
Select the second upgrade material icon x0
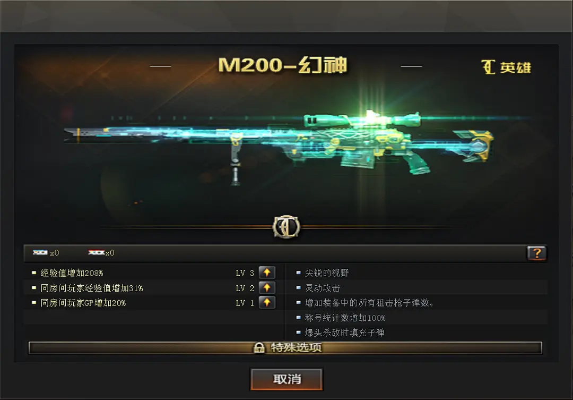pyautogui.click(x=97, y=252)
